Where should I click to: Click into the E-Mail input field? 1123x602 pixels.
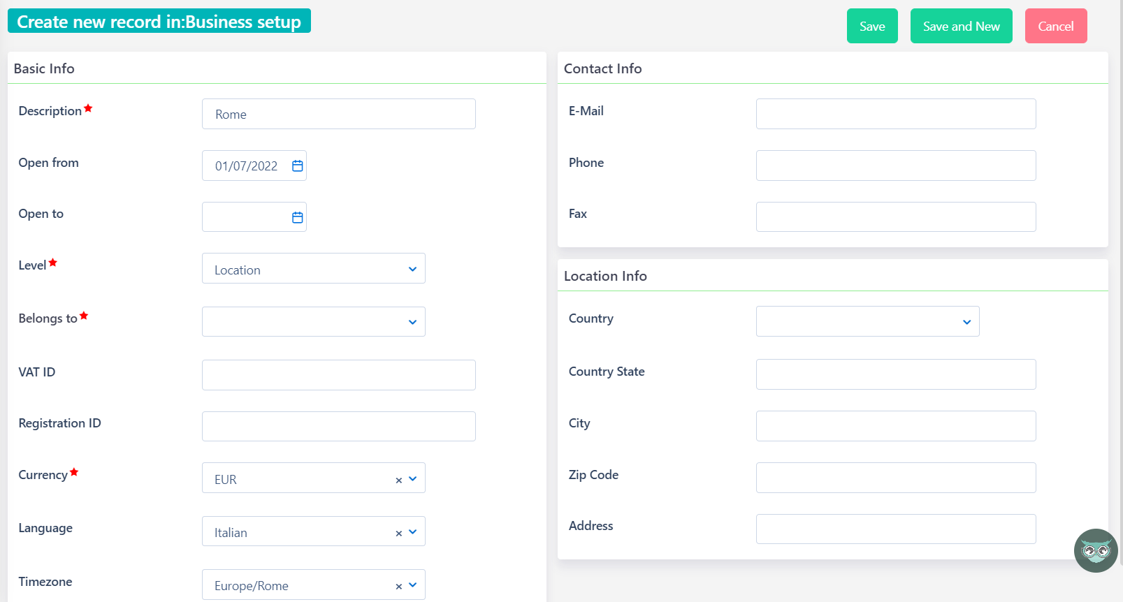[x=895, y=114]
